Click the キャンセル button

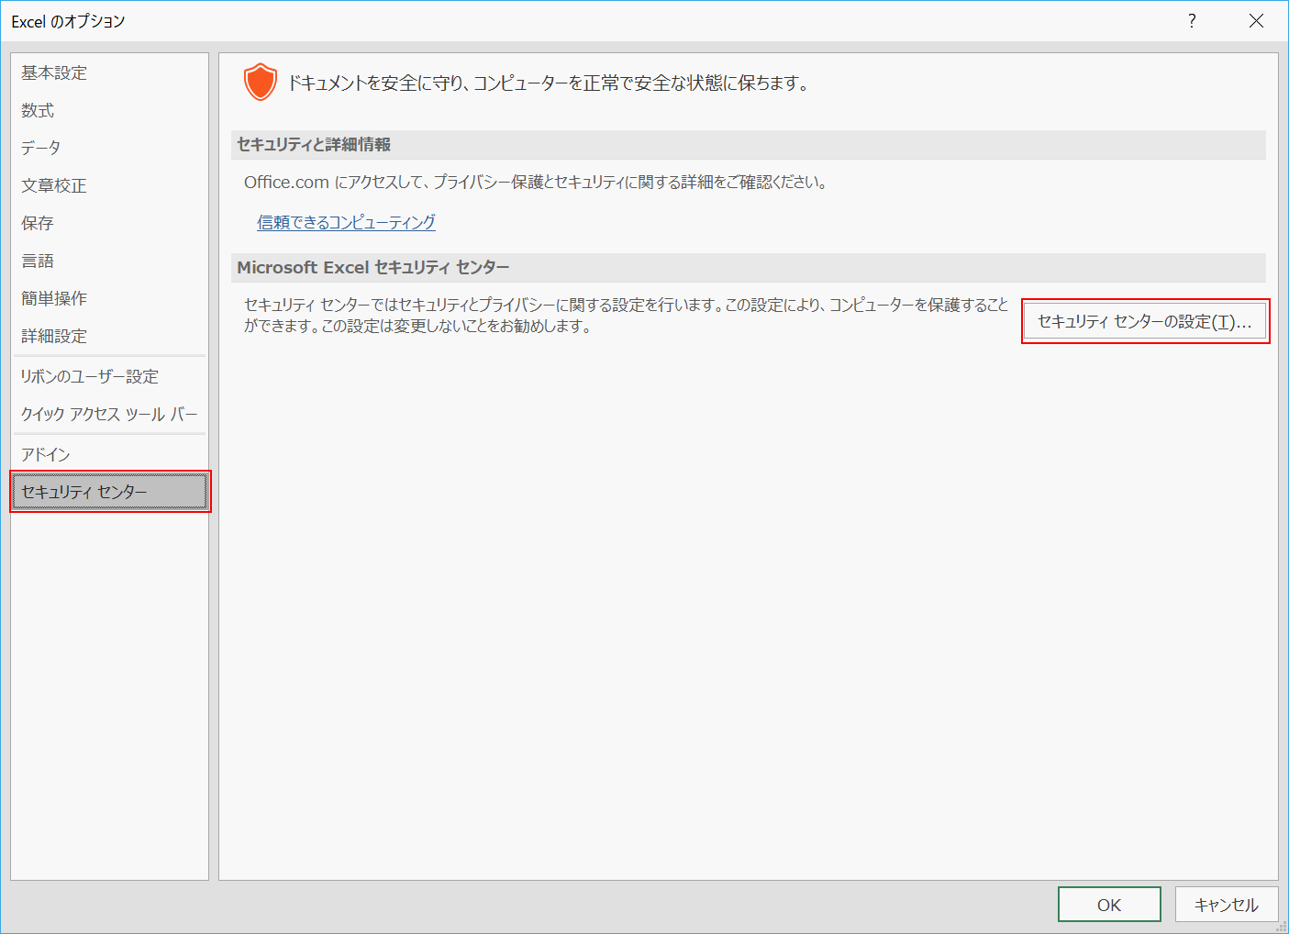coord(1227,904)
